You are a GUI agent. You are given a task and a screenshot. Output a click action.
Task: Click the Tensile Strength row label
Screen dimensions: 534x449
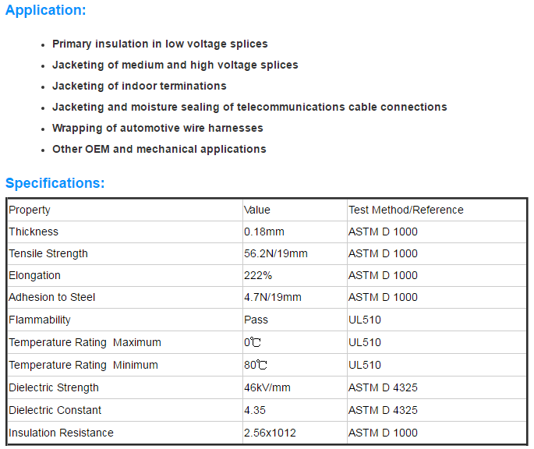(48, 254)
